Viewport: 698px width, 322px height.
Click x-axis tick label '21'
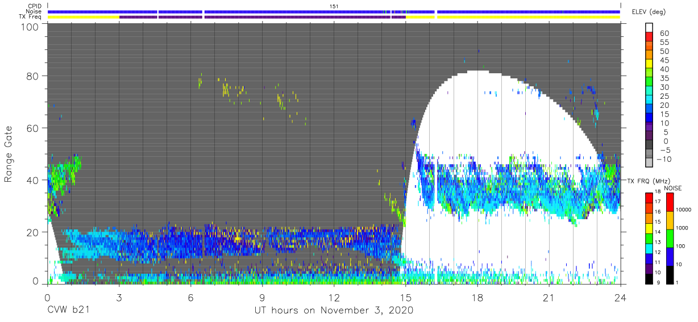click(549, 298)
